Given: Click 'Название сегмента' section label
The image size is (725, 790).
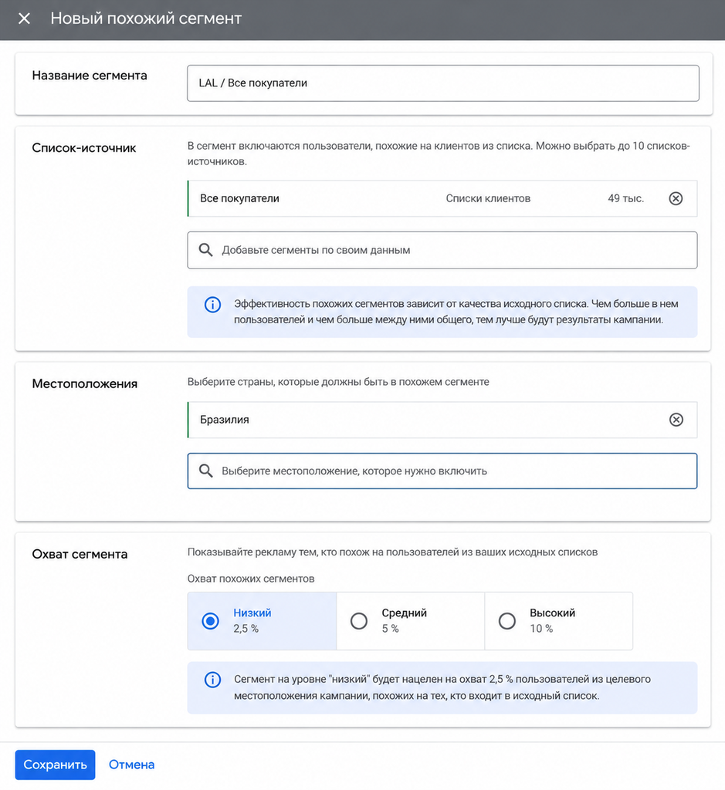Looking at the screenshot, I should pos(90,76).
